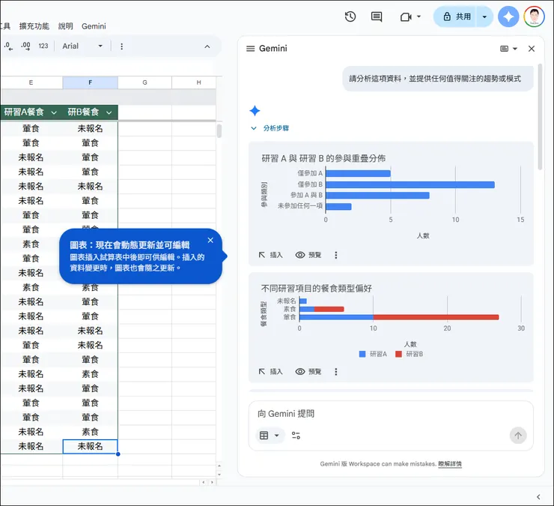Click the sheet scroll-down arrow

coord(219,475)
